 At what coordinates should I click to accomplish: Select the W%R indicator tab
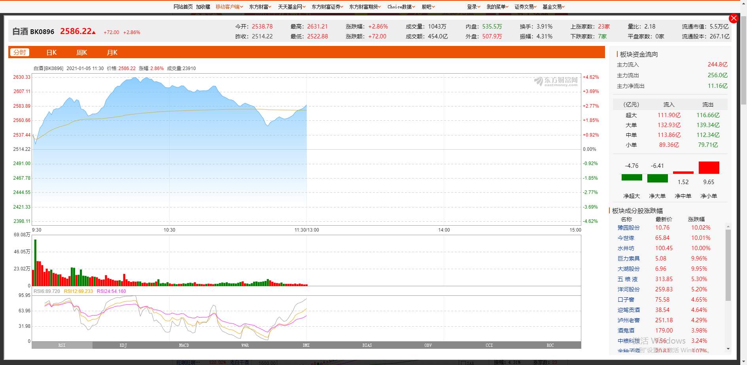(245, 345)
